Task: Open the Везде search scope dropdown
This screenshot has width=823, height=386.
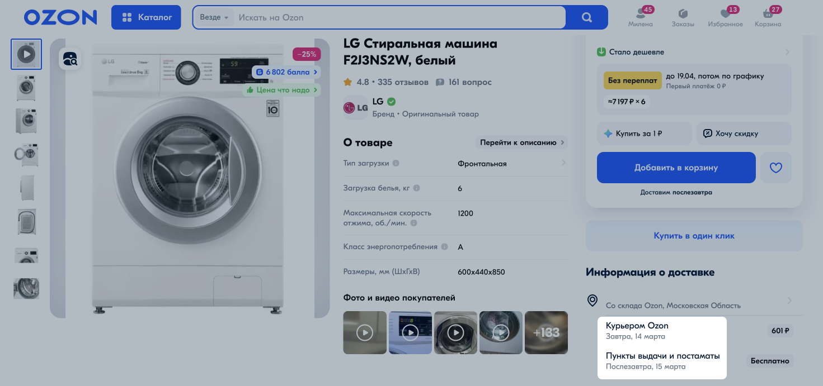Action: tap(214, 17)
